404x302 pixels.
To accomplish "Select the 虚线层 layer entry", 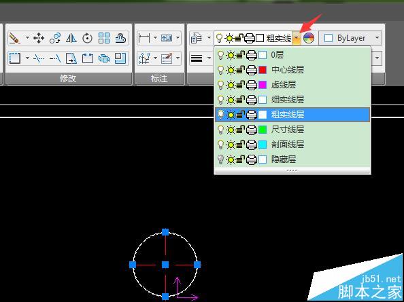I will tap(292, 85).
